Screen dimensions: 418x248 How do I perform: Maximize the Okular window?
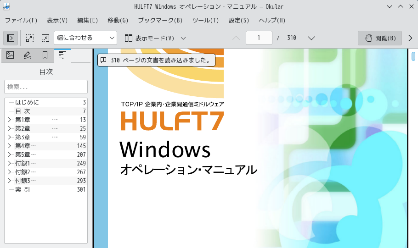401,7
